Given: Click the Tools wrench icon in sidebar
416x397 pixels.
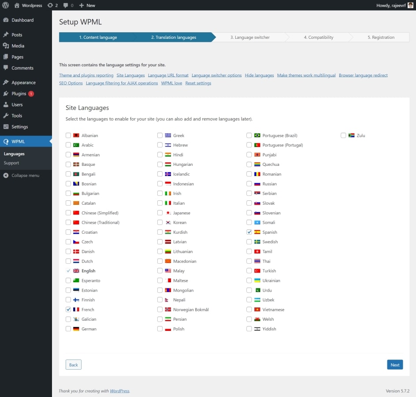Looking at the screenshot, I should tap(6, 116).
